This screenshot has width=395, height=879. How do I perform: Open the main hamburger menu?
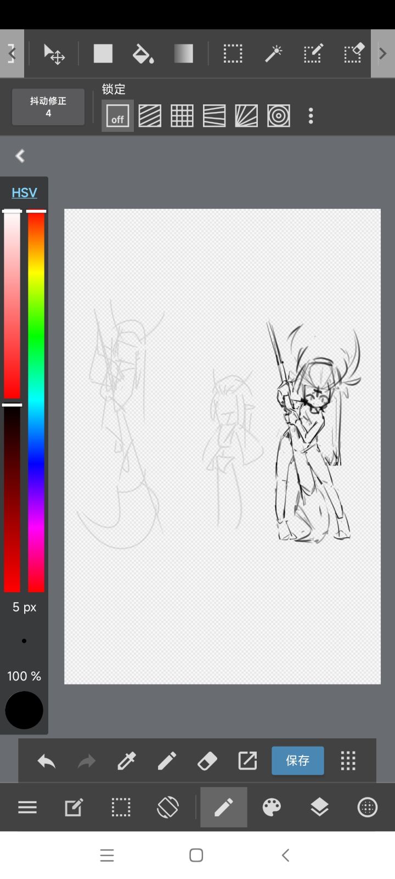coord(27,807)
